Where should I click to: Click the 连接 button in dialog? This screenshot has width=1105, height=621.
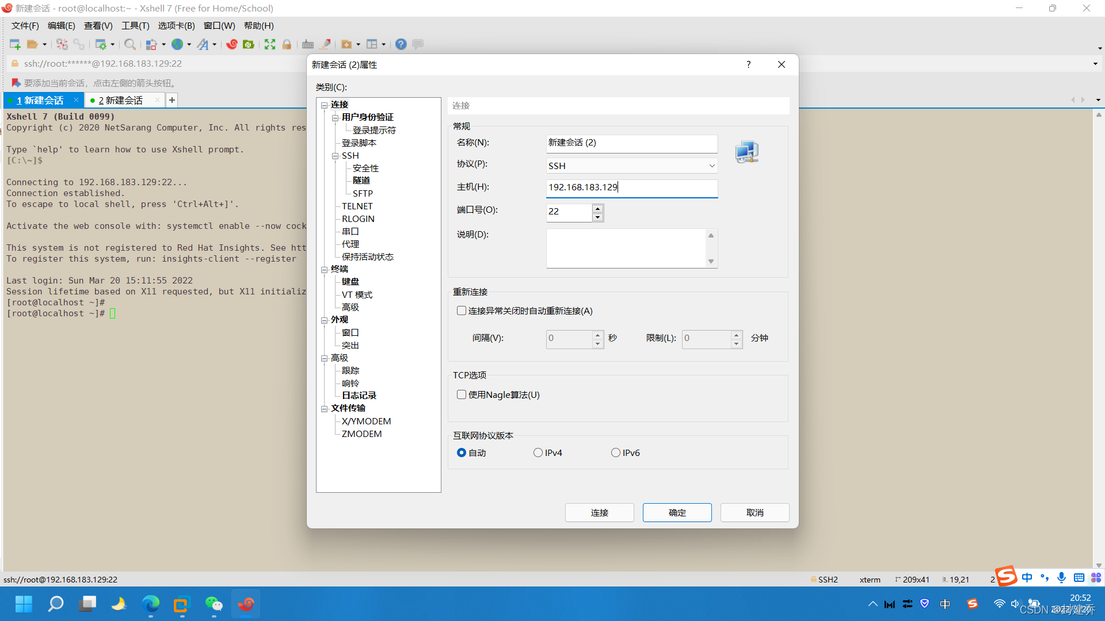[599, 512]
